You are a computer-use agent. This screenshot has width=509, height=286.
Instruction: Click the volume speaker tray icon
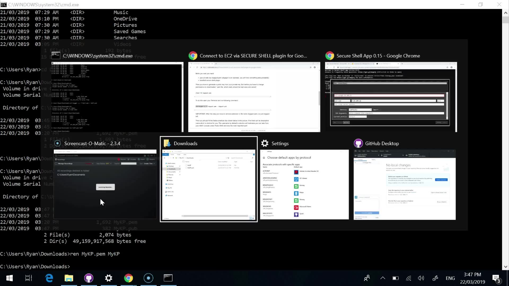(x=421, y=278)
